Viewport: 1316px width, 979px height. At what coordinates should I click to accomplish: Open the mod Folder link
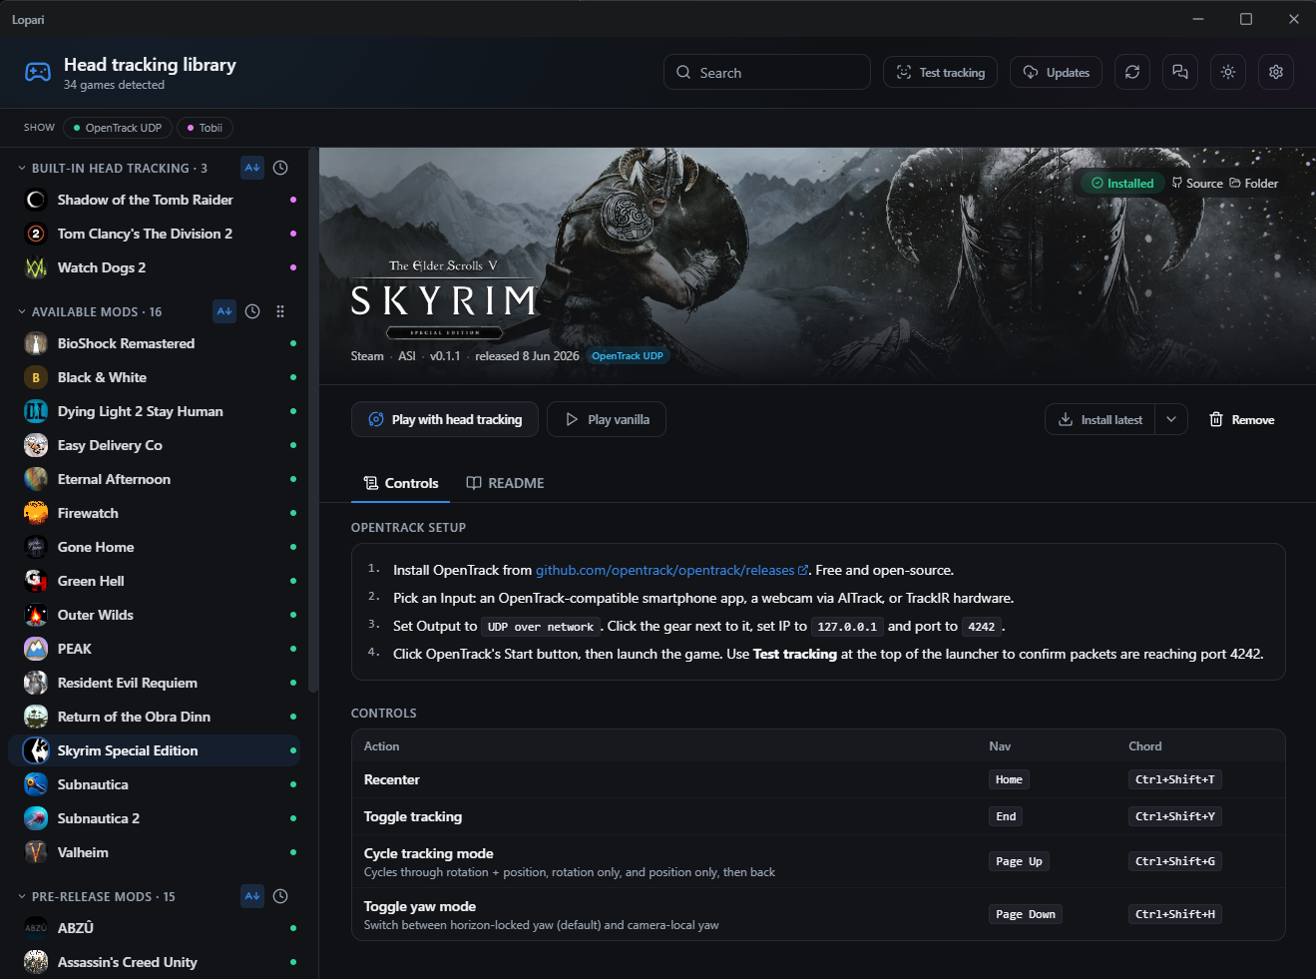tap(1254, 183)
